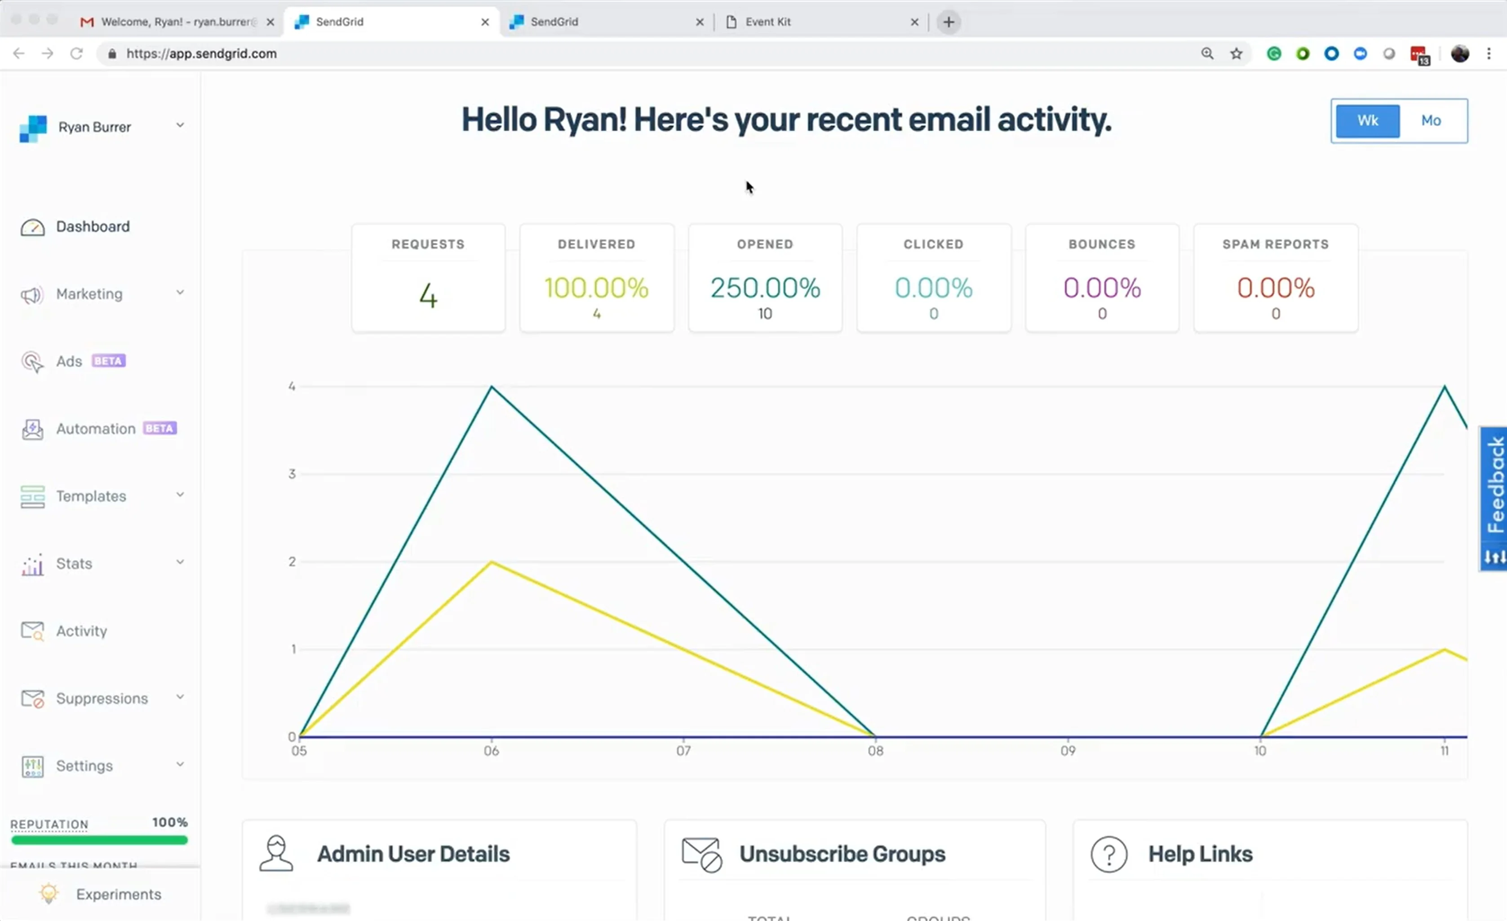Image resolution: width=1507 pixels, height=921 pixels.
Task: Open the Marketing section icon
Action: pyautogui.click(x=32, y=294)
